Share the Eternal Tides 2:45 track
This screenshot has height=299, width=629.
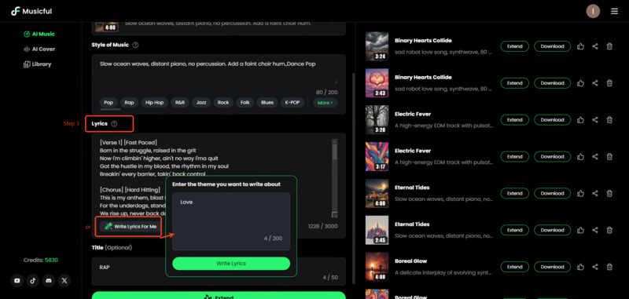click(x=595, y=230)
